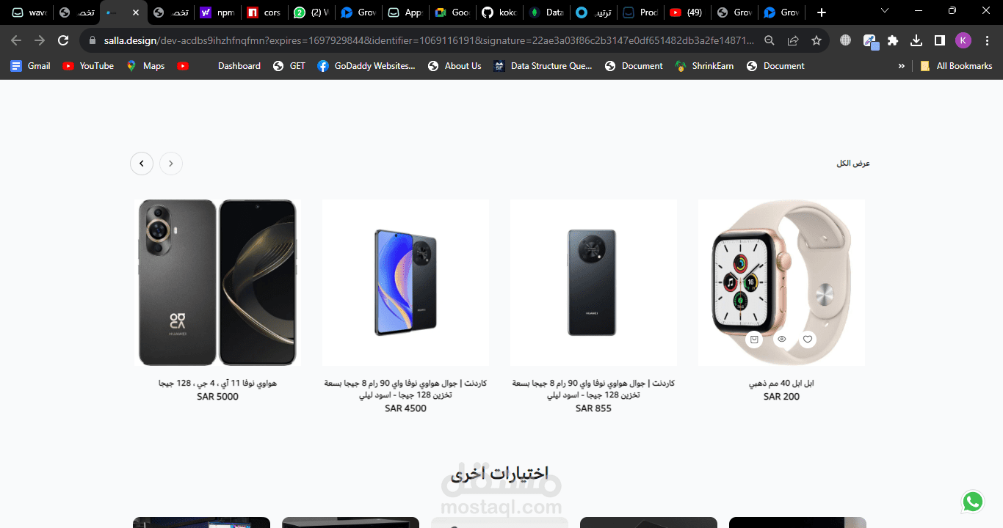Add Apple Watch to wishlist heart icon

[x=808, y=339]
